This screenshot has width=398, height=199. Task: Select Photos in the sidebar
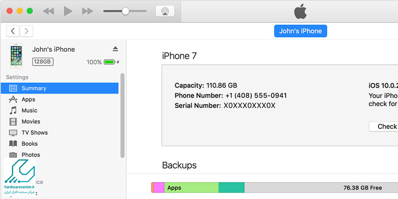(x=30, y=155)
